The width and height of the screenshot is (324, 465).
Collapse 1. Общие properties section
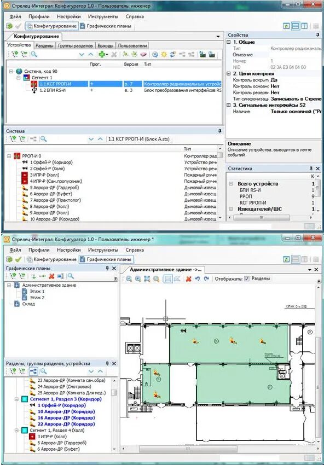click(x=228, y=42)
